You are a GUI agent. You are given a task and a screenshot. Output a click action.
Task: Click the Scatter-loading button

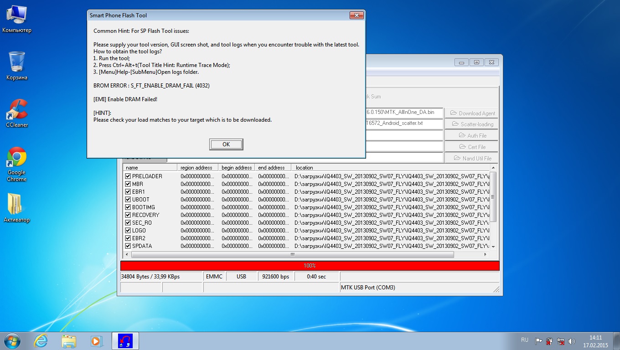tap(471, 124)
